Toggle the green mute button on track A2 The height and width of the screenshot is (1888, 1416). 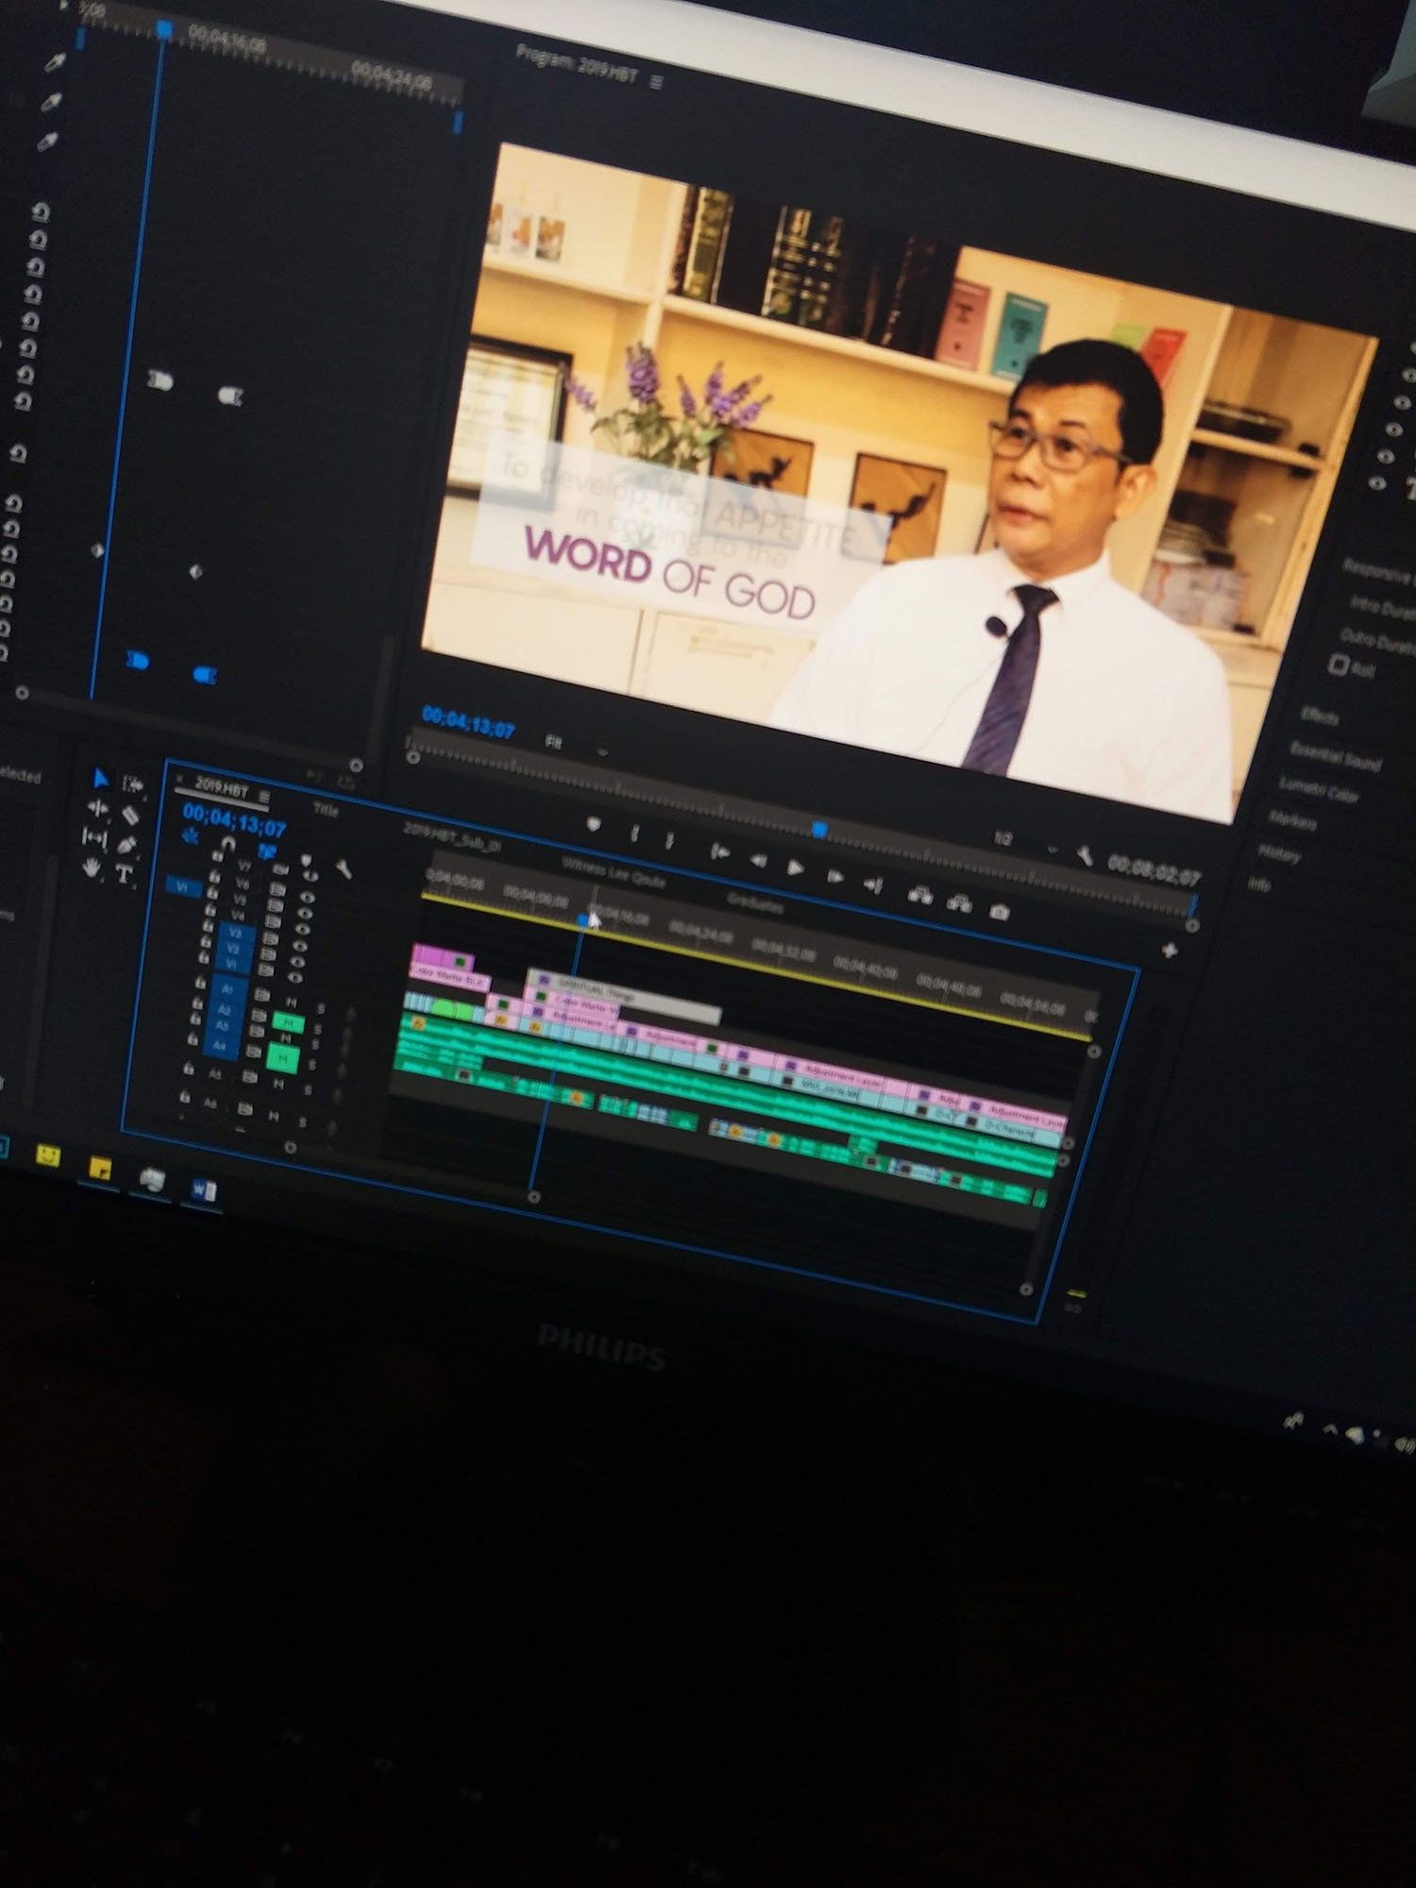pos(288,1022)
